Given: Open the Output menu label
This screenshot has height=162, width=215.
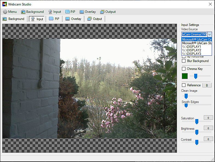Looking at the screenshot, I should [111, 12].
